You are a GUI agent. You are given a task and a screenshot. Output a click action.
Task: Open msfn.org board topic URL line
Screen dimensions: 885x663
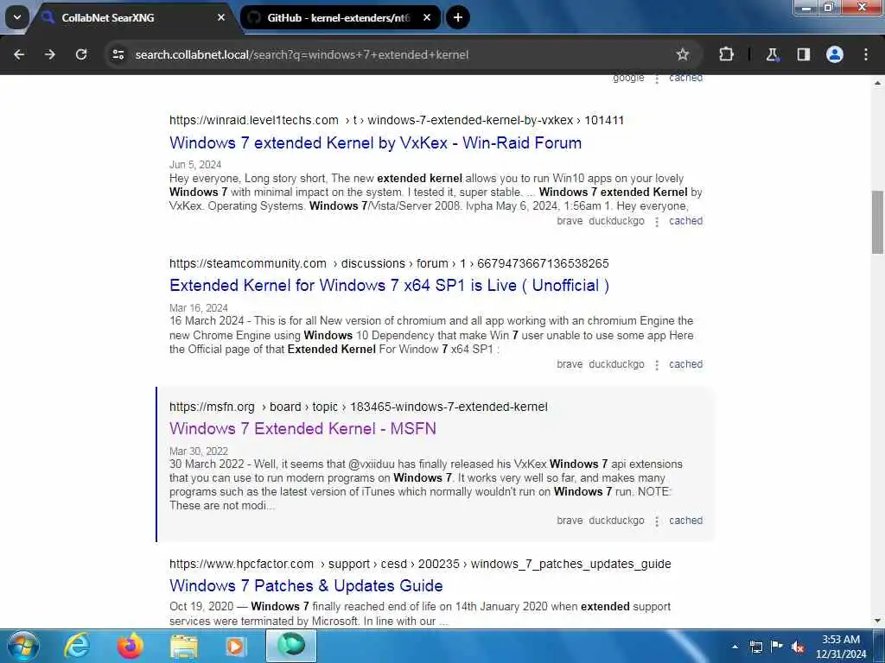coord(359,407)
